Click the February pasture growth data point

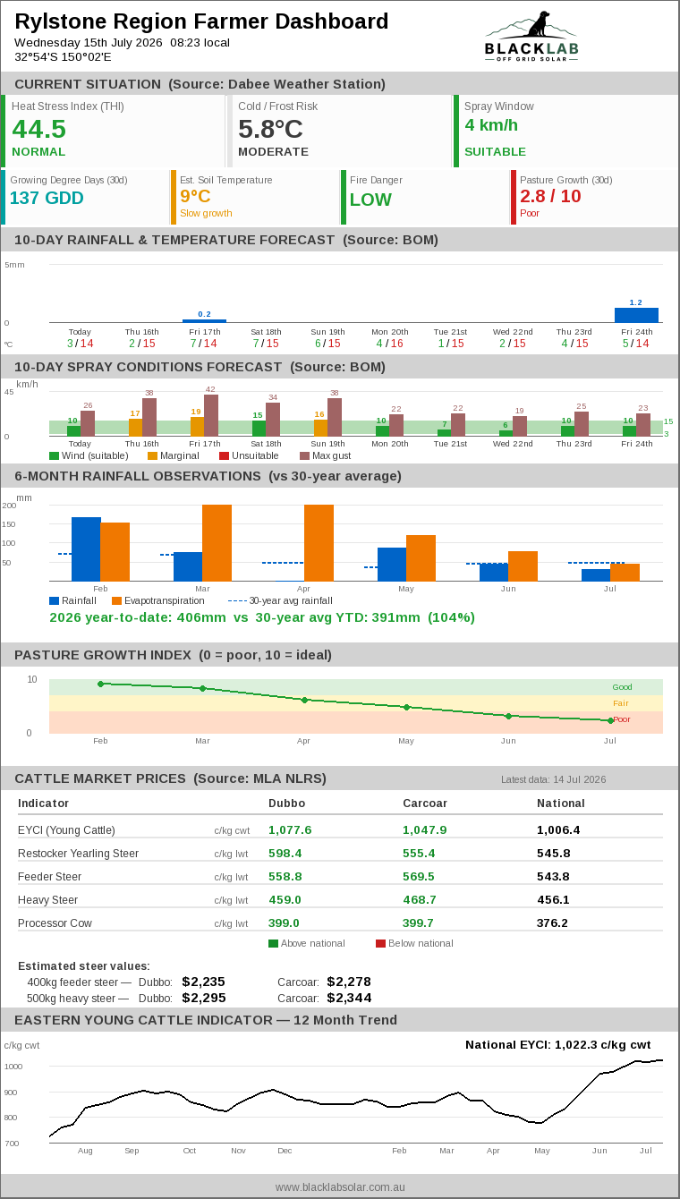point(101,684)
